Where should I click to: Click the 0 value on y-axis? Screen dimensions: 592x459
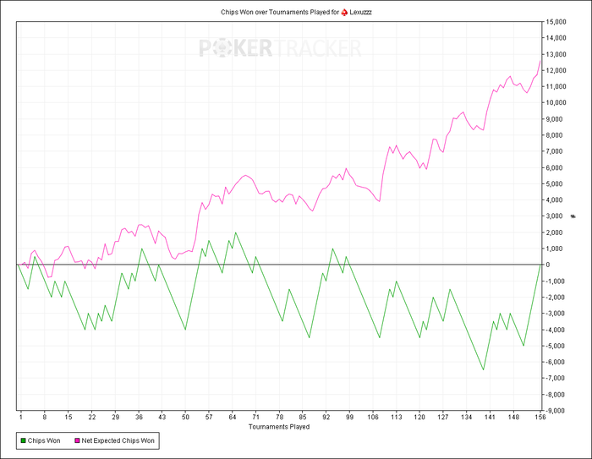click(x=548, y=265)
